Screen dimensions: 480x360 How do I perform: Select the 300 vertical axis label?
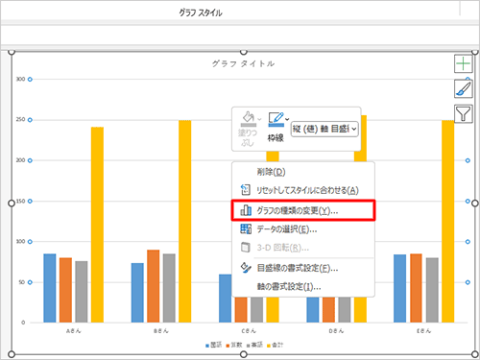(20, 79)
